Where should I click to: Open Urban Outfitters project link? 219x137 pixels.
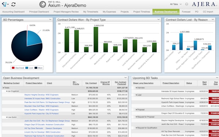click(x=35, y=110)
